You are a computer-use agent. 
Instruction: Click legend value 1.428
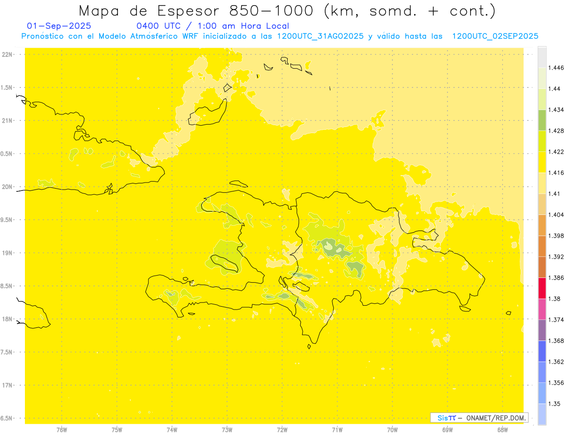tap(556, 131)
